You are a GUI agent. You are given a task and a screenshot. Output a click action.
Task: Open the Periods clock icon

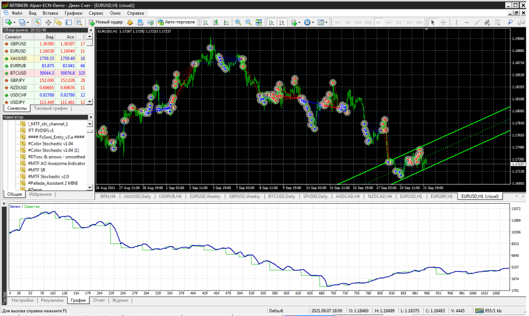pos(307,22)
